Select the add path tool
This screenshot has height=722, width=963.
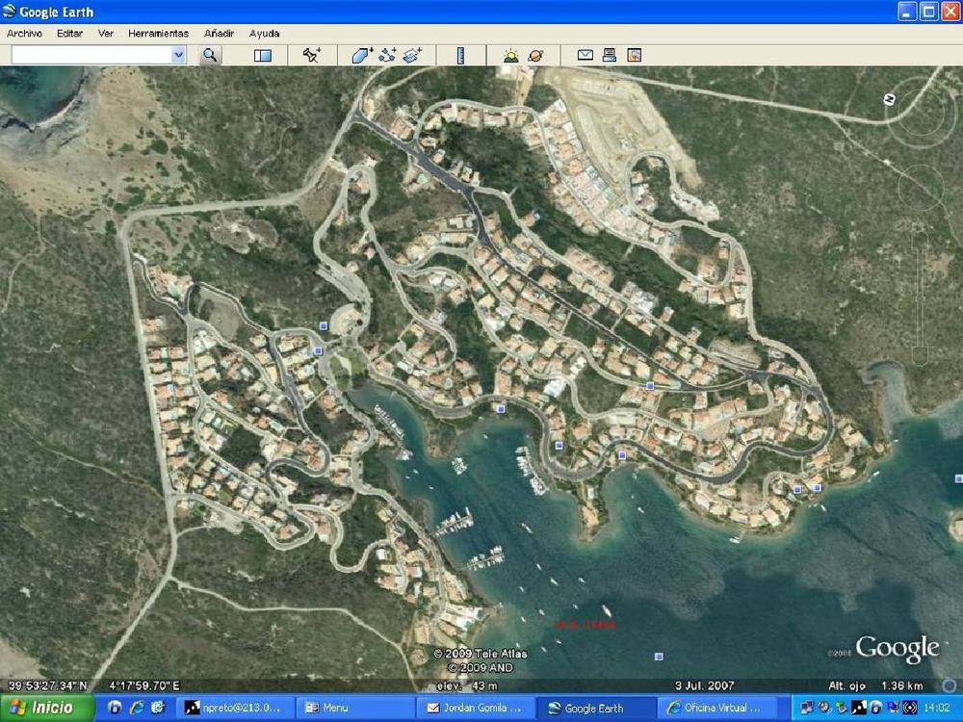click(x=388, y=56)
